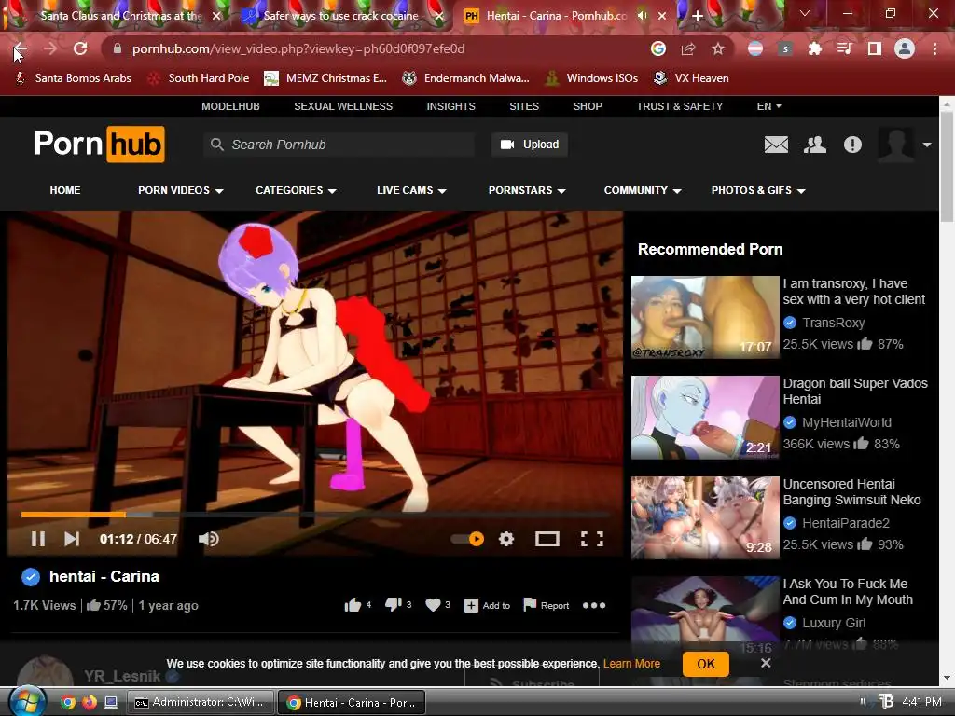Like the video with thumbs up
Viewport: 955px width, 716px height.
coord(353,604)
